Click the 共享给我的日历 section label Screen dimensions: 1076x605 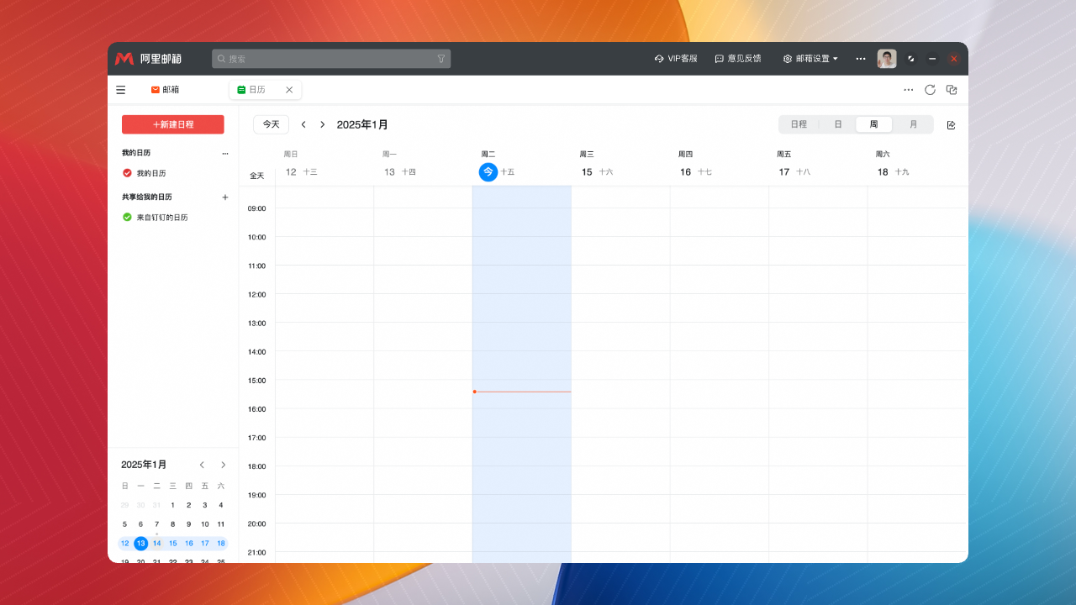(147, 197)
